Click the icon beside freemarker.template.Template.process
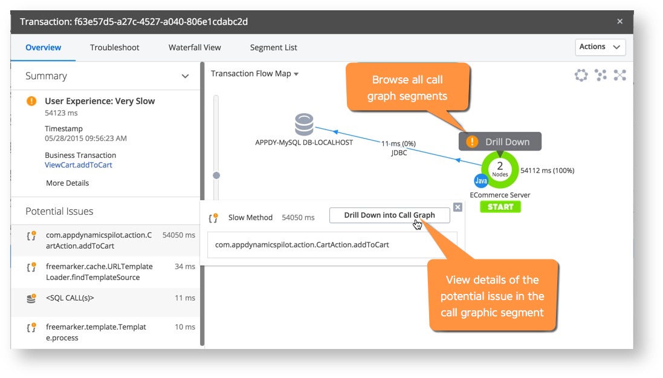Screen dimensions: 663x378 pos(31,328)
